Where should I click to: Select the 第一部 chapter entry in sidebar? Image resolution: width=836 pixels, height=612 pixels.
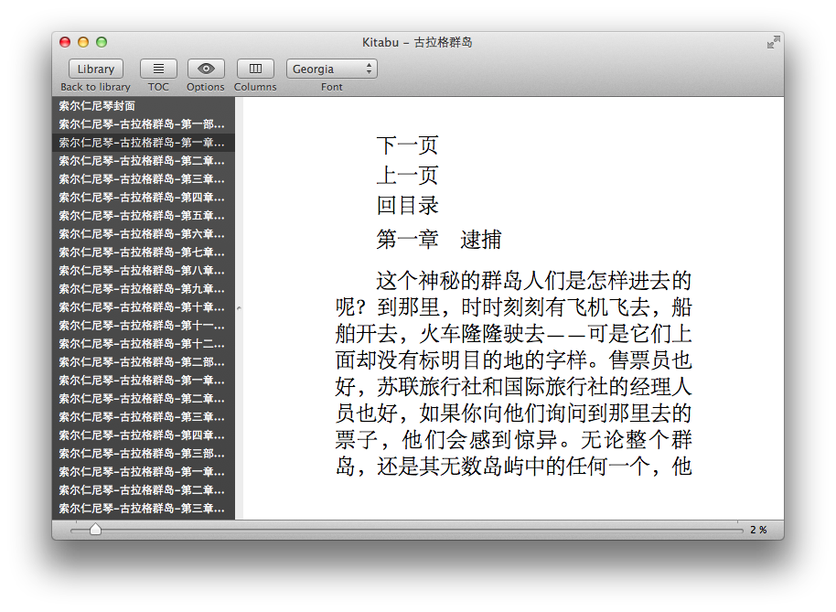tap(144, 124)
